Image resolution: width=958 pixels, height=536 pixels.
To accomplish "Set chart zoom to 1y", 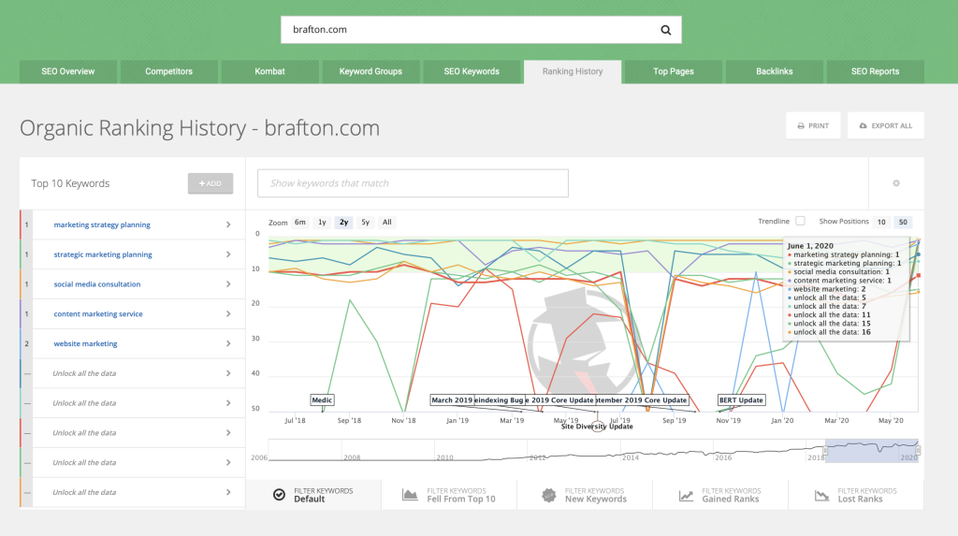I will click(x=322, y=223).
